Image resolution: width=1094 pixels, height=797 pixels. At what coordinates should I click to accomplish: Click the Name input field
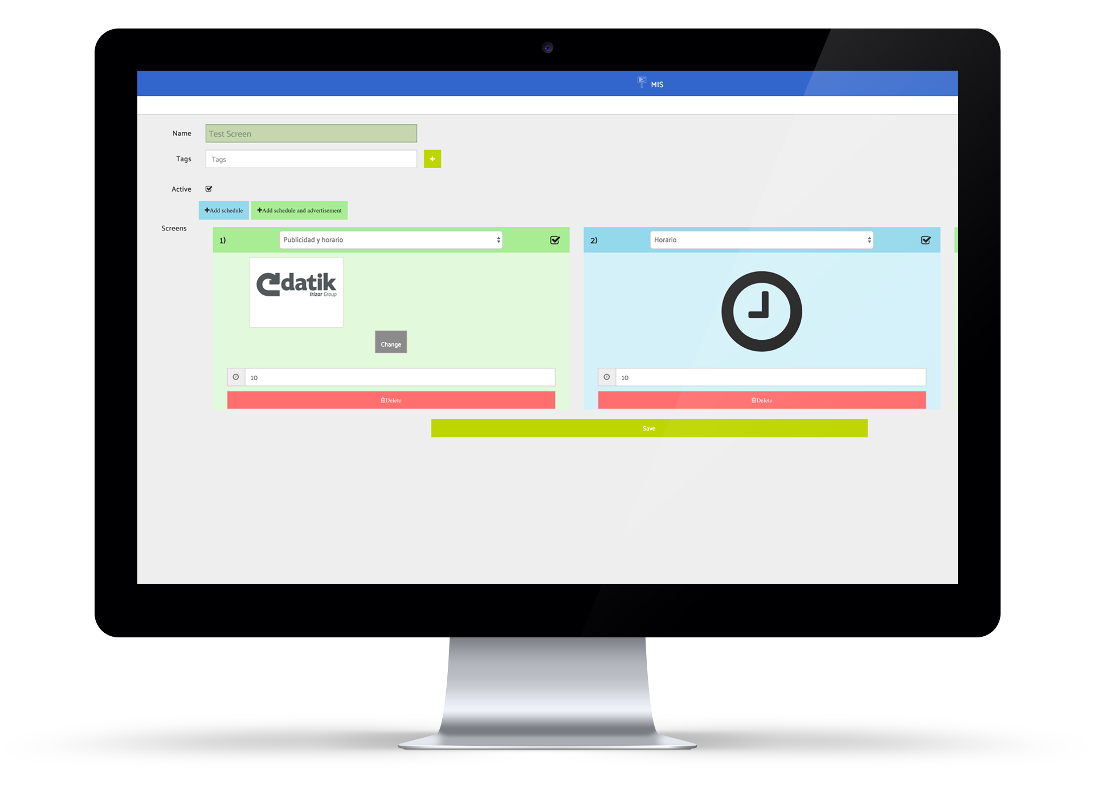pyautogui.click(x=312, y=134)
